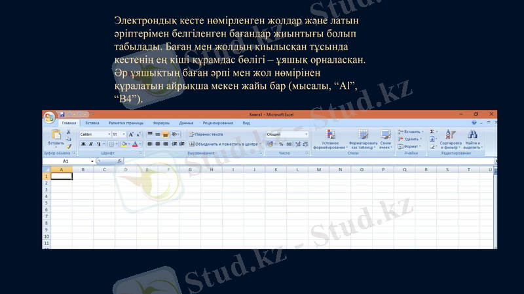Screen dimensions: 524x294
Task: Insert function with the fx icon
Action: pos(119,161)
